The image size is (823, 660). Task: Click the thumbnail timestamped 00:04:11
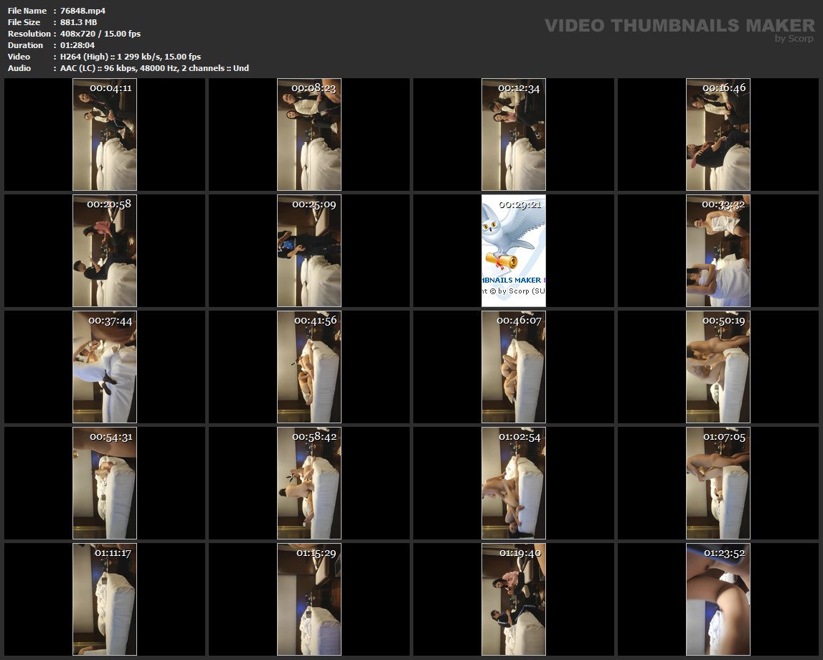point(105,134)
